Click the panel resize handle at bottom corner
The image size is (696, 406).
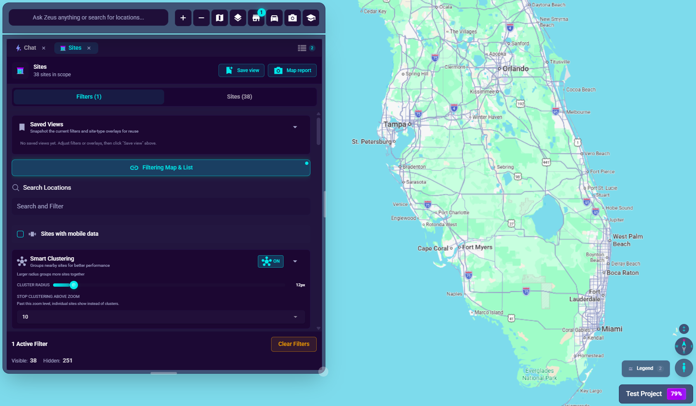tap(323, 372)
